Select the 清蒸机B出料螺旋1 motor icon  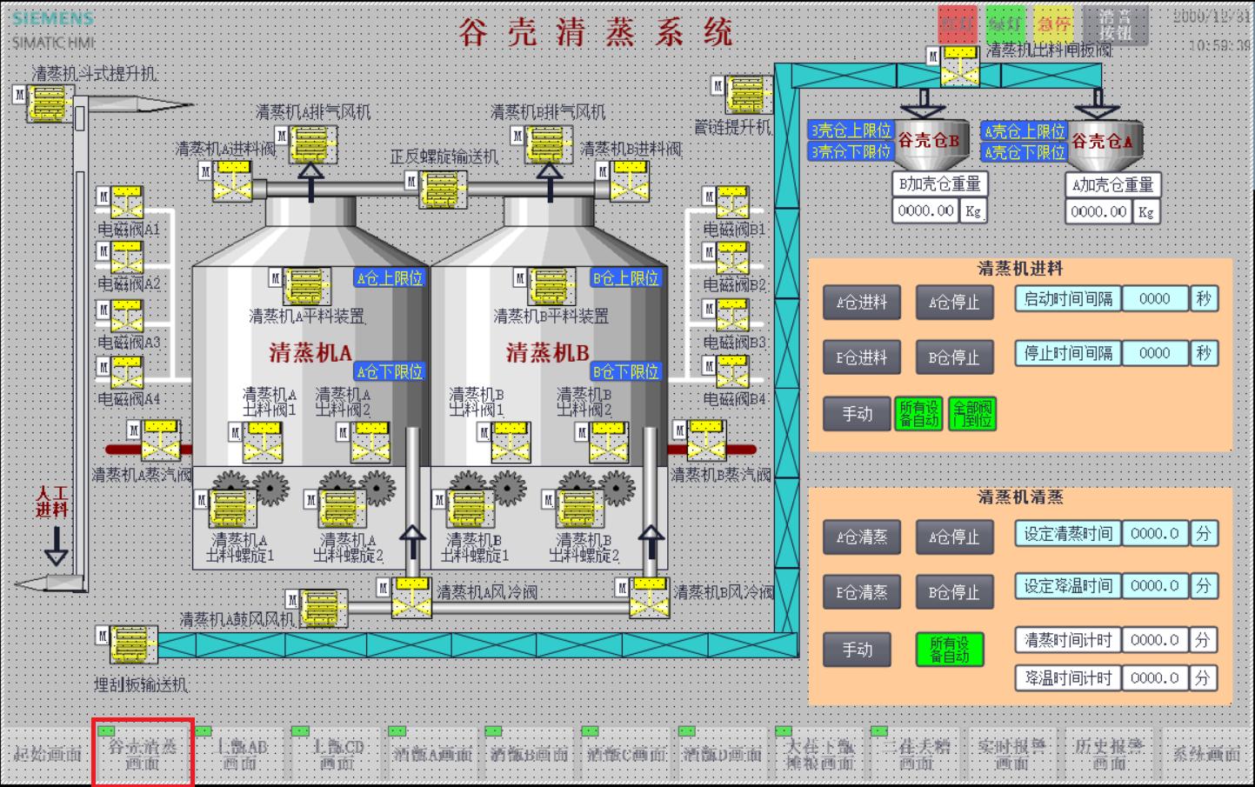[x=469, y=510]
